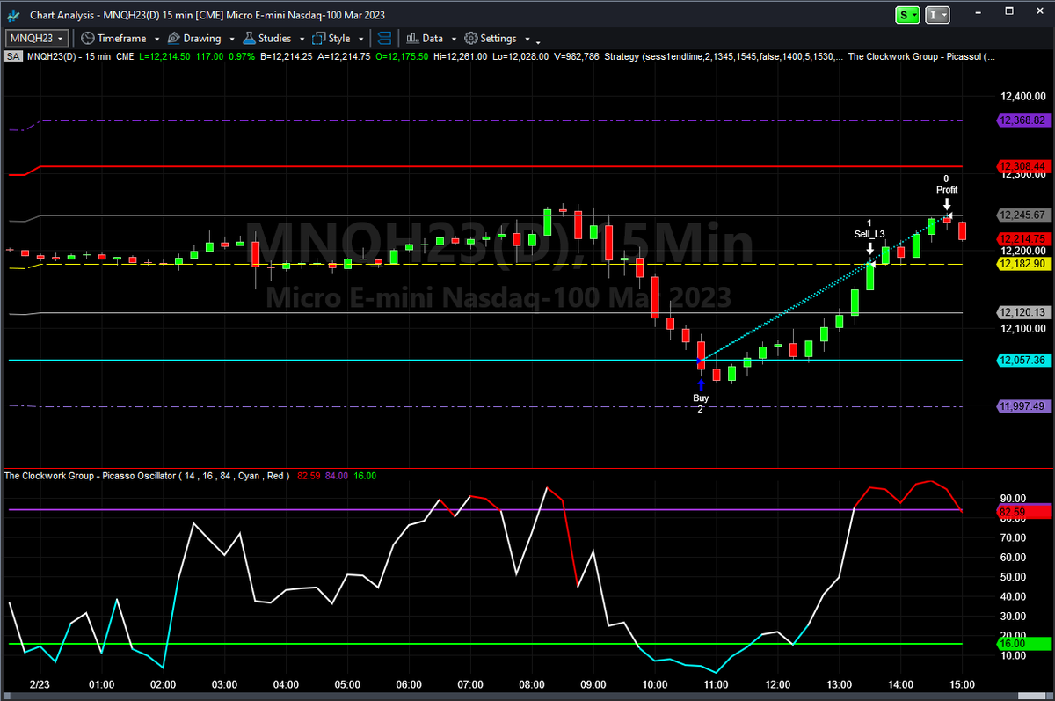Image resolution: width=1055 pixels, height=701 pixels.
Task: Select the Sell_L3 exit arrow marker
Action: point(869,249)
